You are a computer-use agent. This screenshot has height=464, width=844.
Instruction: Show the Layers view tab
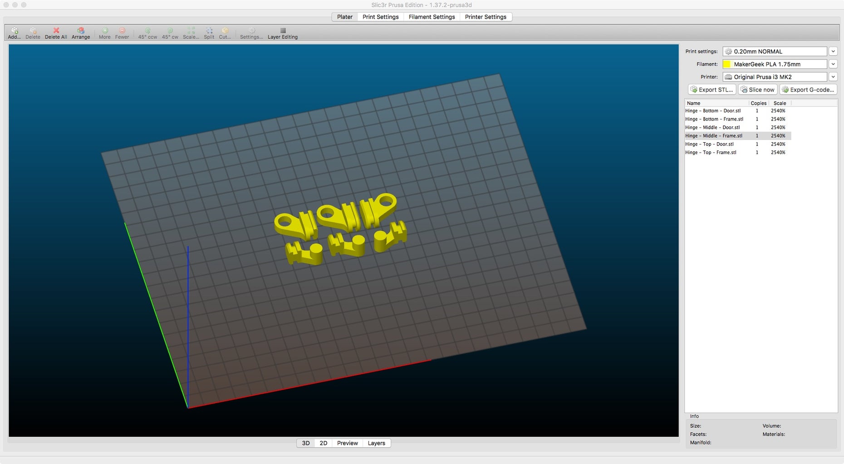tap(377, 443)
